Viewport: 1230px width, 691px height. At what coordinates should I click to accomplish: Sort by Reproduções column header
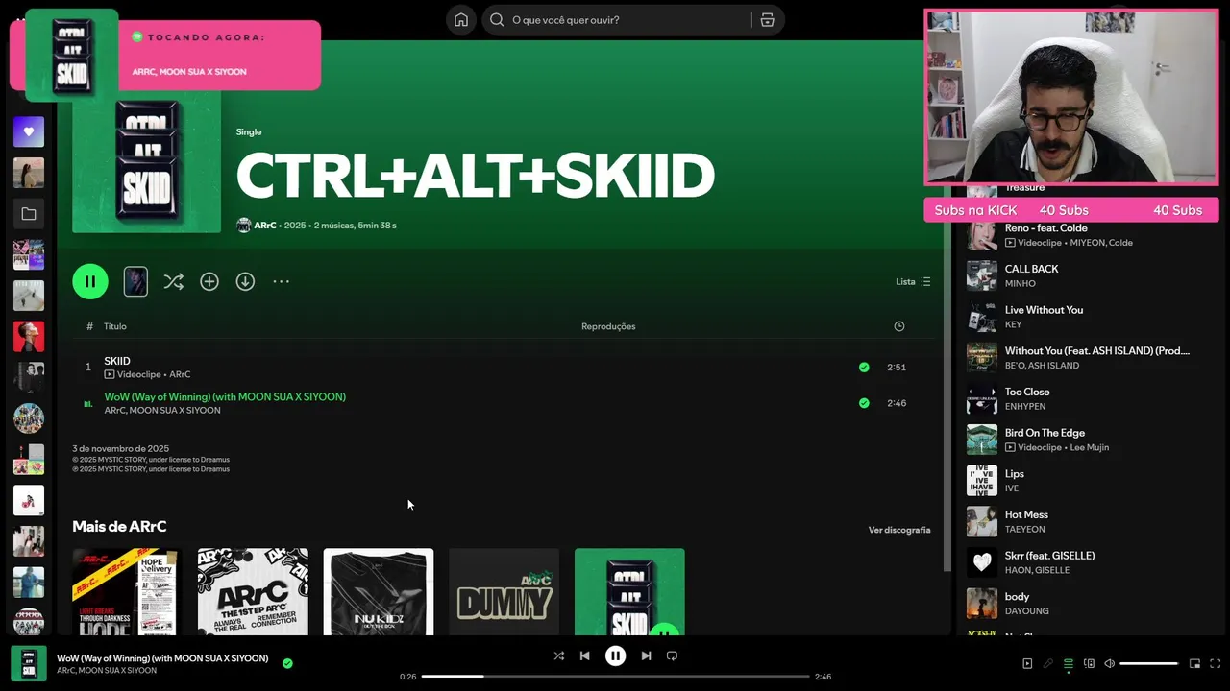[608, 326]
